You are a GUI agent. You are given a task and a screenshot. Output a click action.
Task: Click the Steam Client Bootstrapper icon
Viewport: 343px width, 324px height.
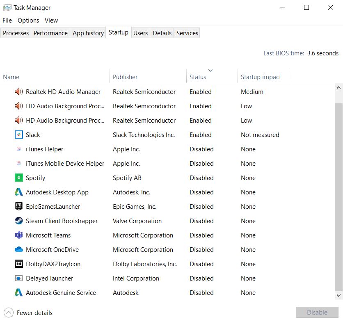click(x=18, y=221)
